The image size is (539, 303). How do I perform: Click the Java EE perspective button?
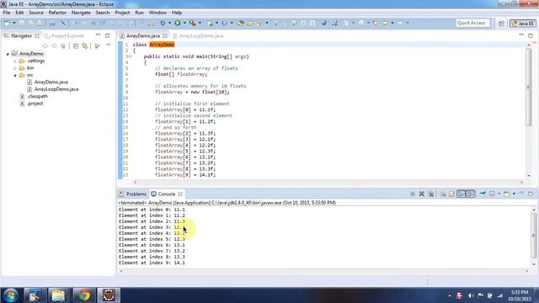(x=523, y=24)
